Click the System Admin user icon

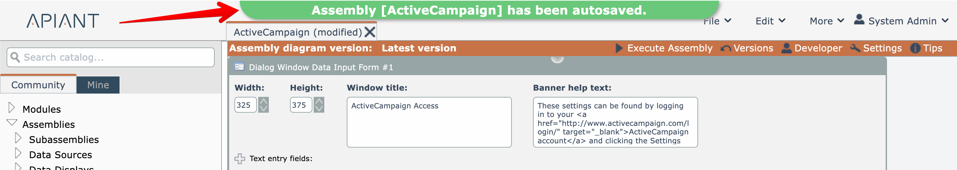click(859, 19)
